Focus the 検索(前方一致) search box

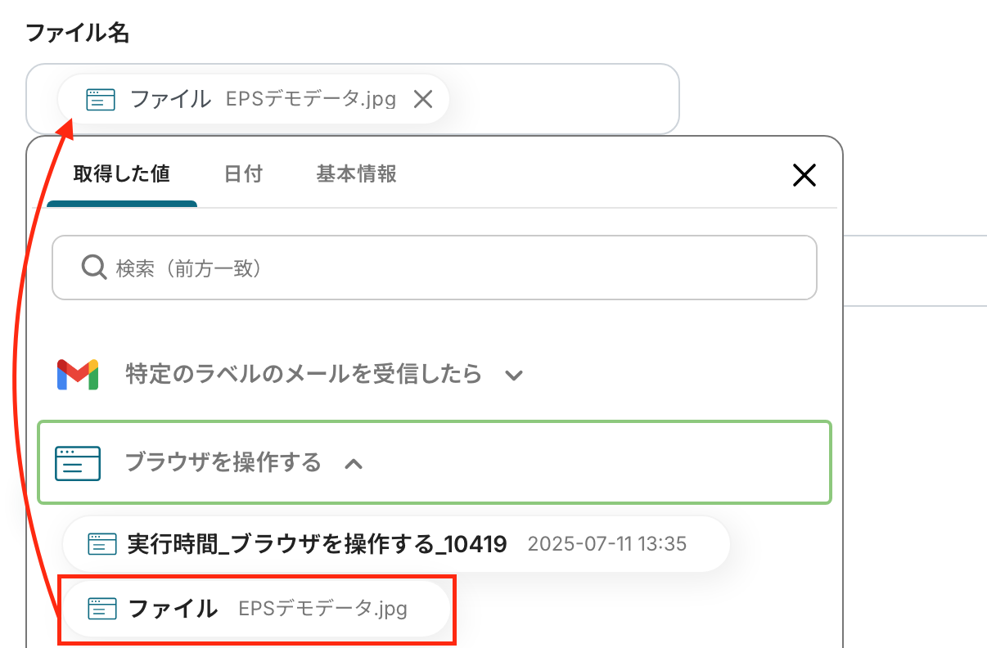[458, 268]
